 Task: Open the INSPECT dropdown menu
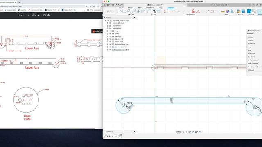[x=227, y=15]
